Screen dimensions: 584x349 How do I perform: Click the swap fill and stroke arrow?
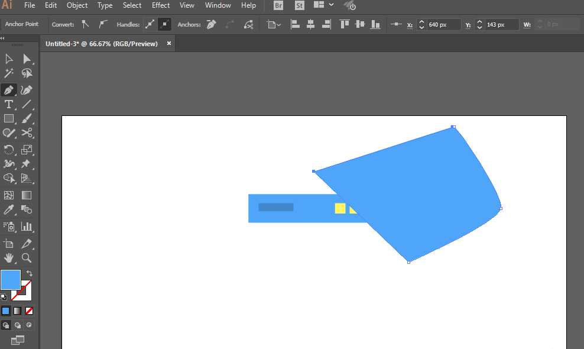(x=29, y=273)
